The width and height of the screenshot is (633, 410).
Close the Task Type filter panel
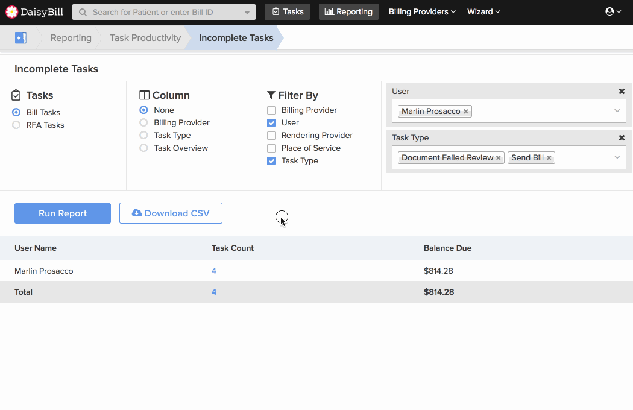pos(622,137)
